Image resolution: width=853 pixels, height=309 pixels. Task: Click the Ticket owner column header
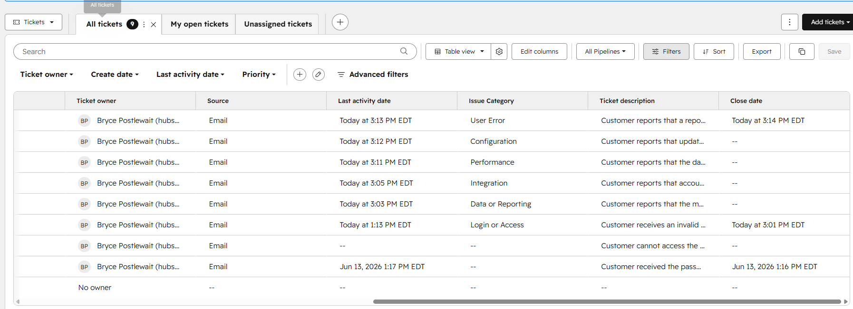click(x=130, y=101)
